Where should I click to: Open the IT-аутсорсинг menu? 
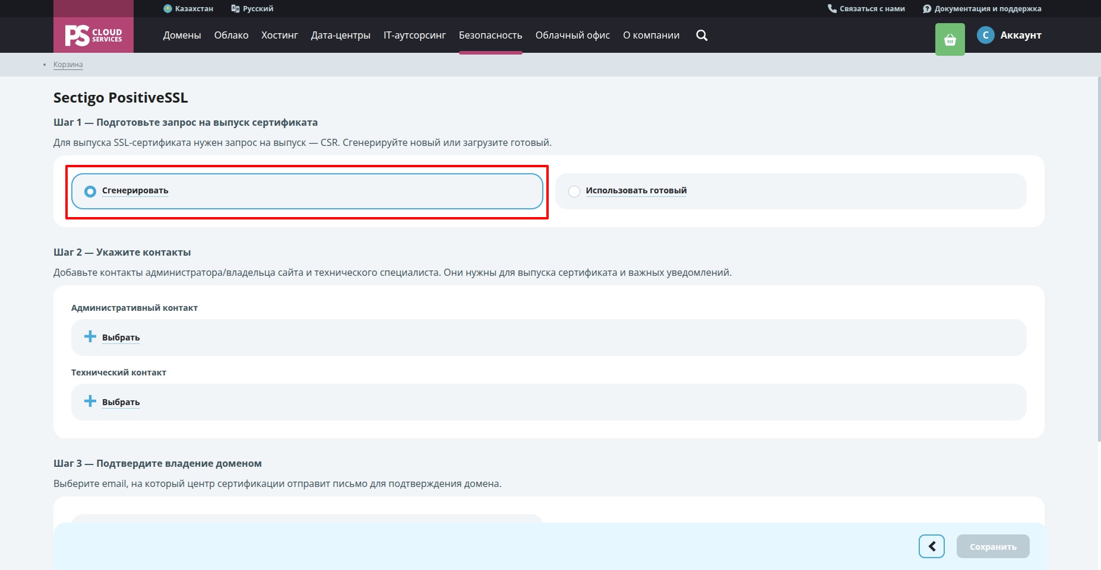pyautogui.click(x=415, y=35)
